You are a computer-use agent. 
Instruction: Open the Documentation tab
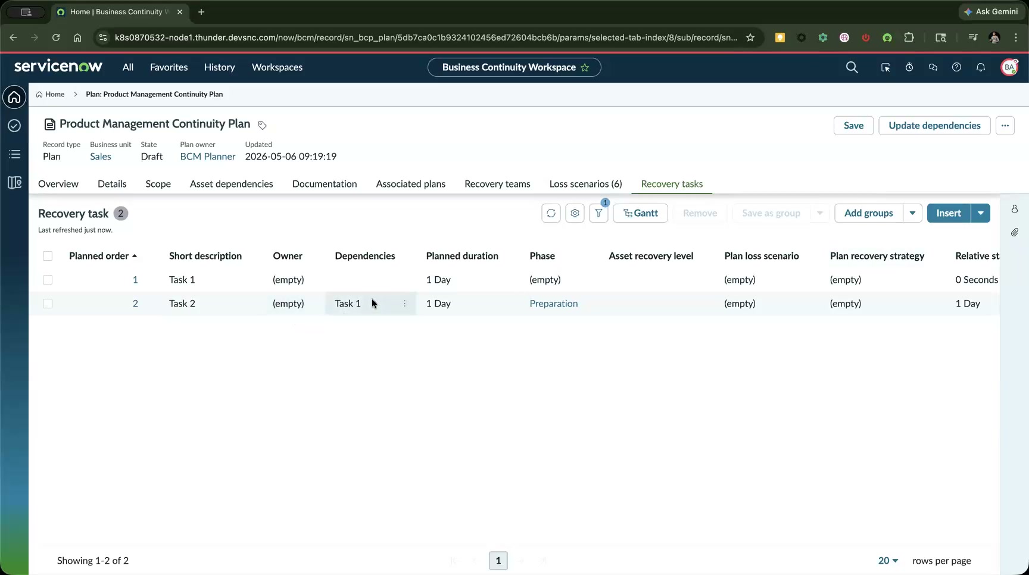click(x=325, y=184)
